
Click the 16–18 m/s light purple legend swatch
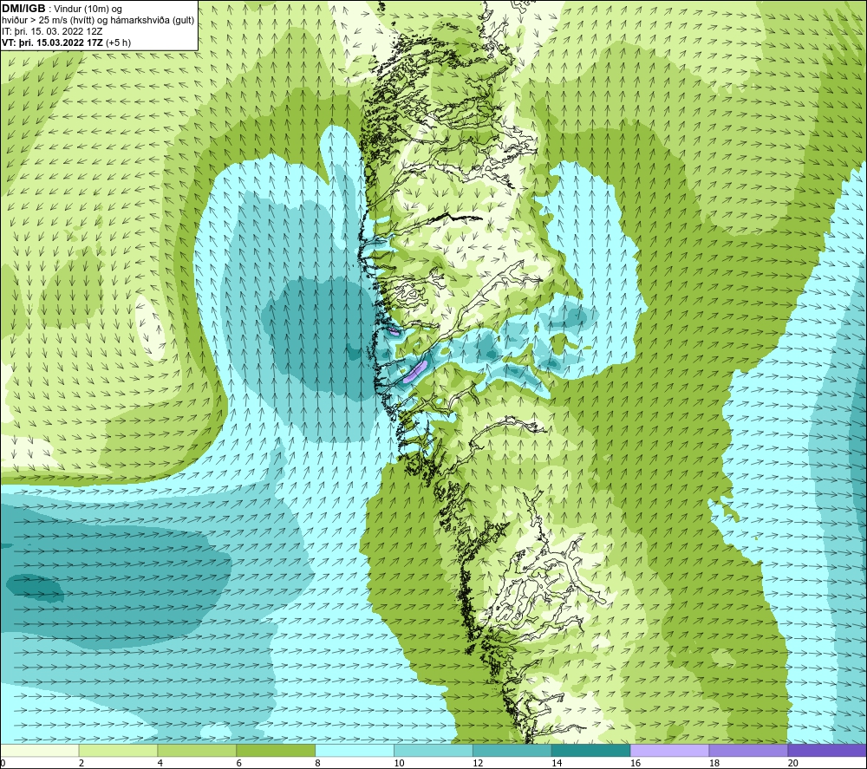pos(669,750)
